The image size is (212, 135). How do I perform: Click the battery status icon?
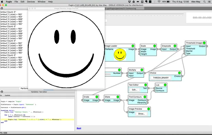[168, 2]
